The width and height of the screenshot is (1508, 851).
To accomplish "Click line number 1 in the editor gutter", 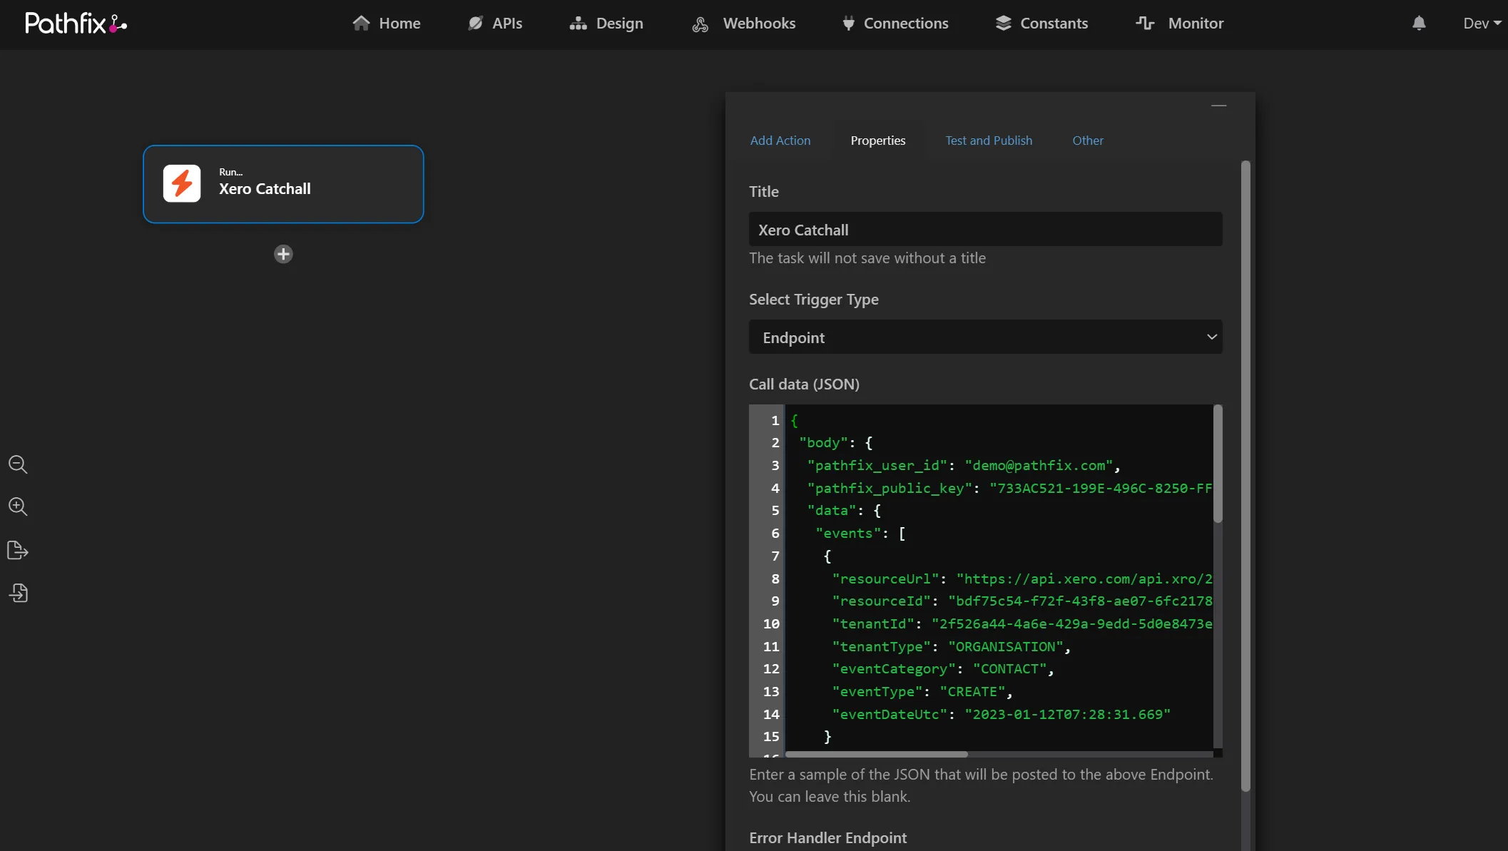I will tap(775, 421).
